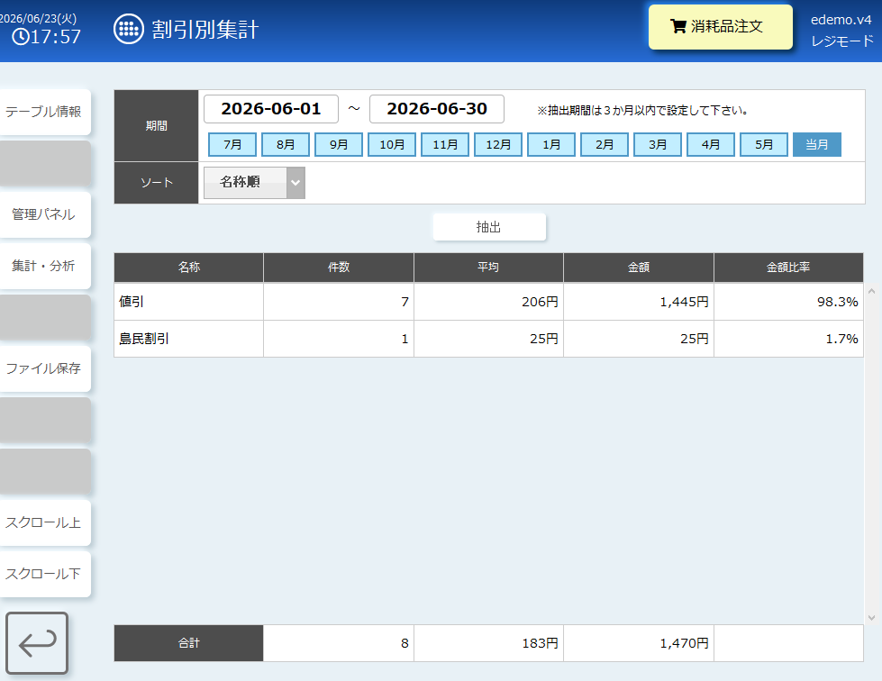Select the 島民割引 row name cell

[x=189, y=339]
